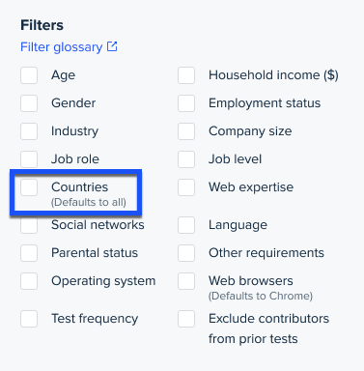
Task: Enable the Test frequency checkbox
Action: click(x=29, y=319)
